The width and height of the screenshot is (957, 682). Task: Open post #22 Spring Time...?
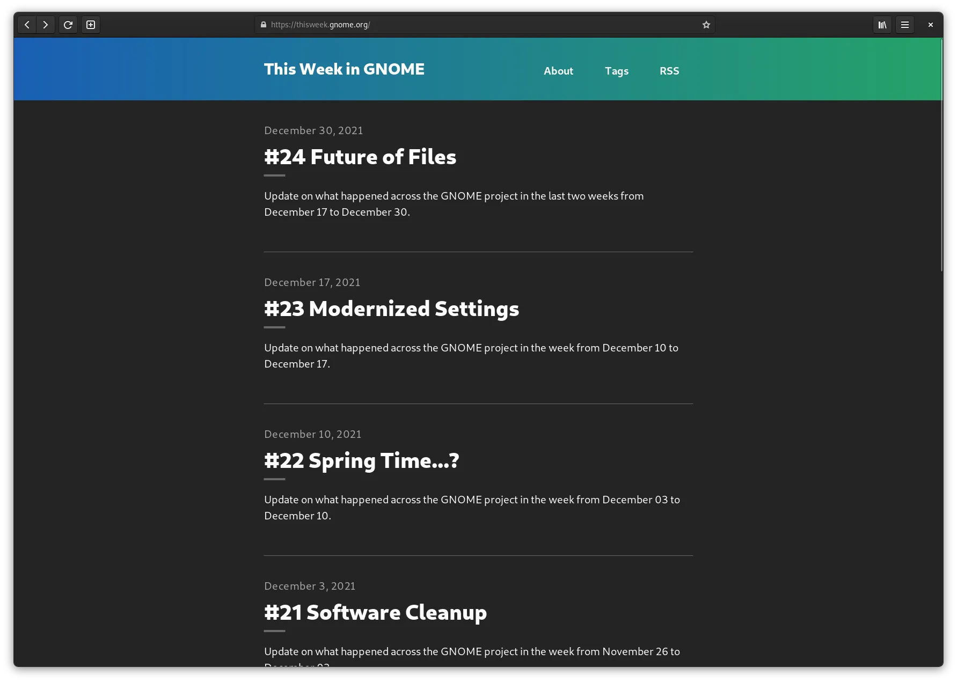click(361, 461)
